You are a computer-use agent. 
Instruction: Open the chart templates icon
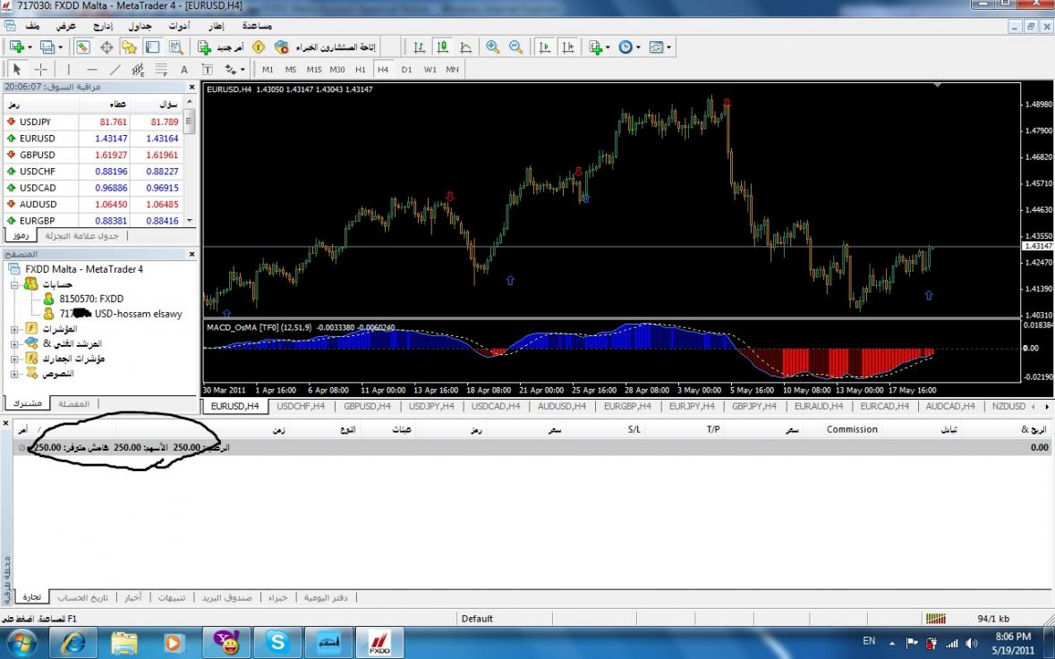(x=656, y=47)
